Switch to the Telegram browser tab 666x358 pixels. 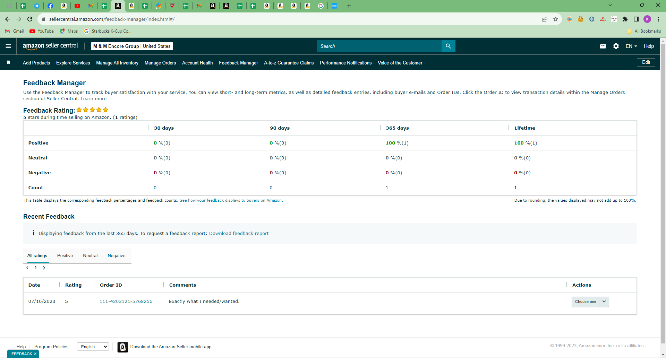(x=37, y=6)
